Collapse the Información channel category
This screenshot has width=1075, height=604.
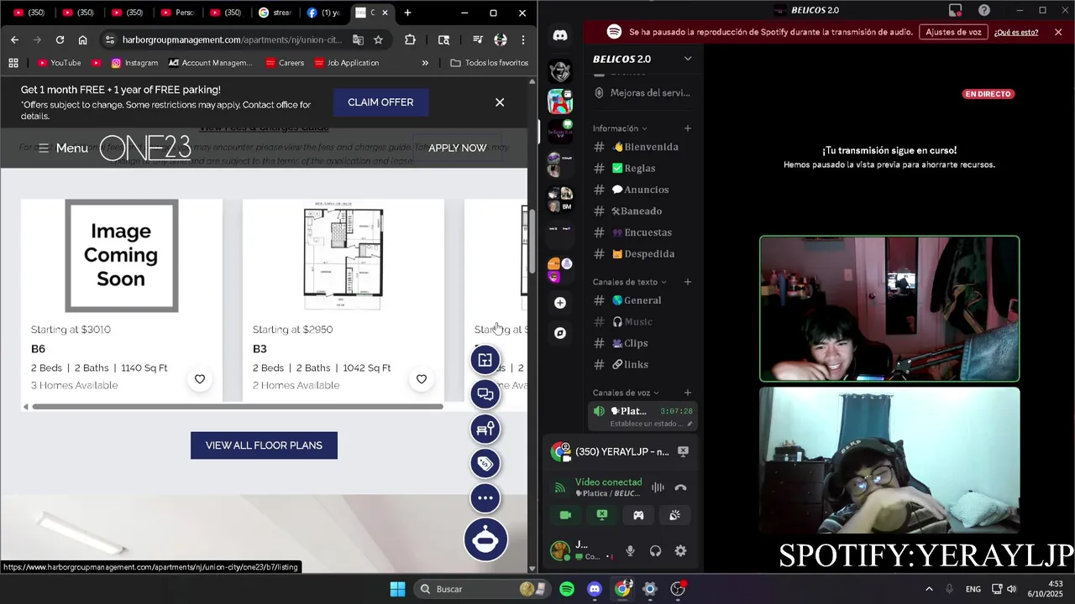click(x=620, y=128)
